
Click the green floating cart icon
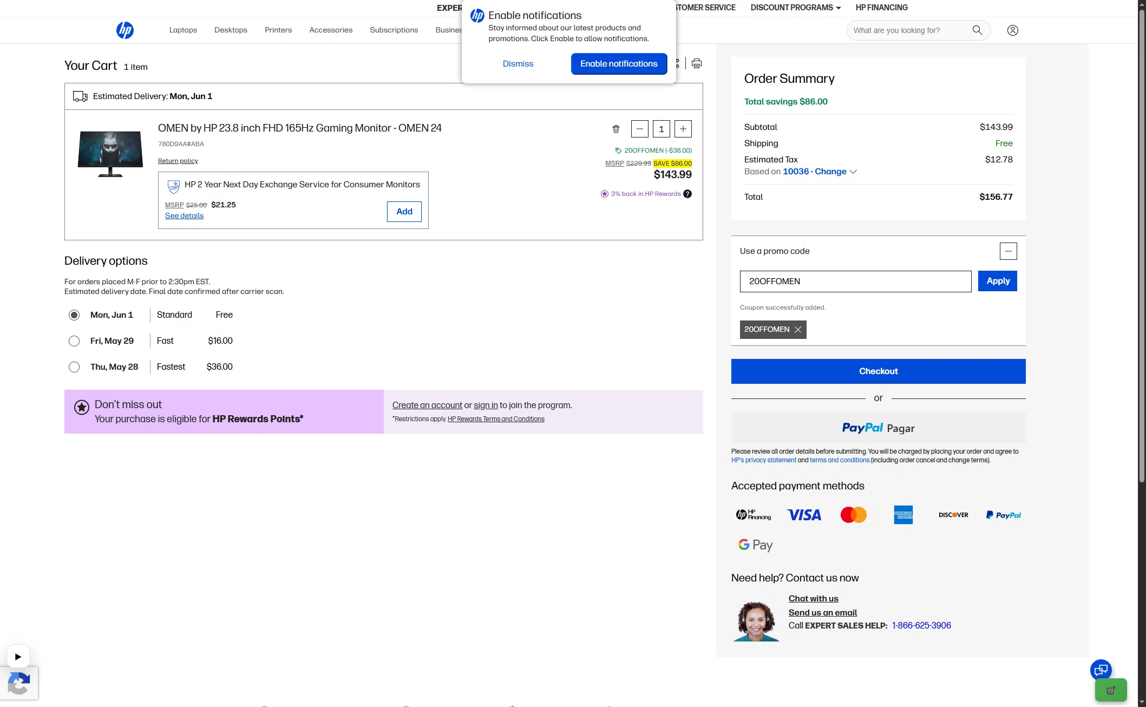[1111, 690]
